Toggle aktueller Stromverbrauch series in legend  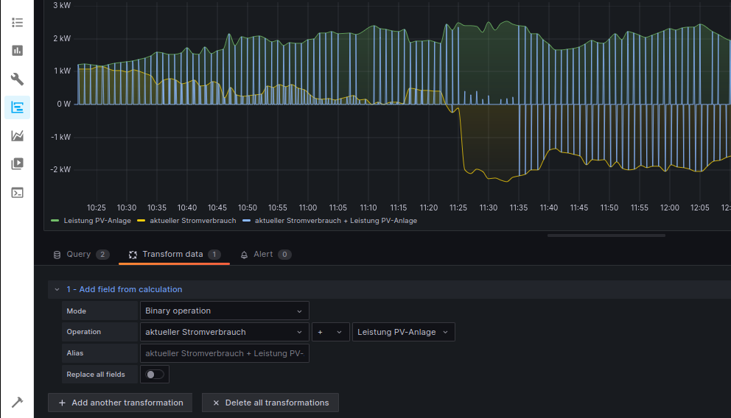[x=192, y=221]
